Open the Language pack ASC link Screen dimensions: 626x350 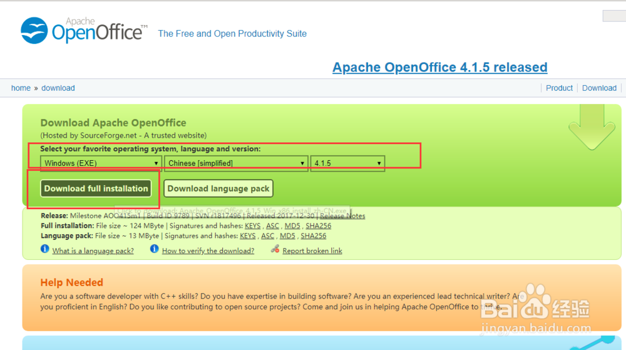[x=267, y=236]
